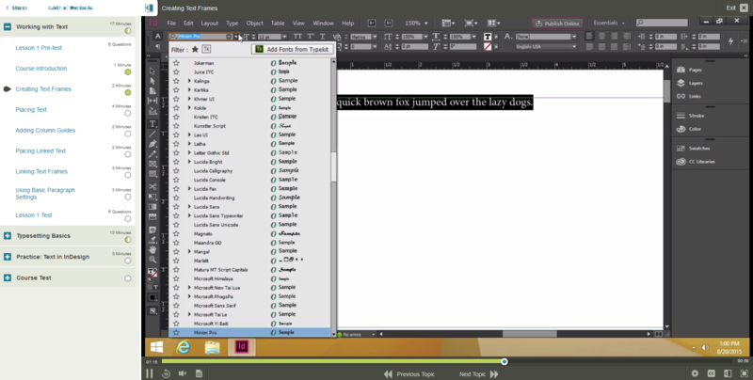Open the Essentials workspace dropdown
Screen dimensions: 753x380
[x=609, y=23]
